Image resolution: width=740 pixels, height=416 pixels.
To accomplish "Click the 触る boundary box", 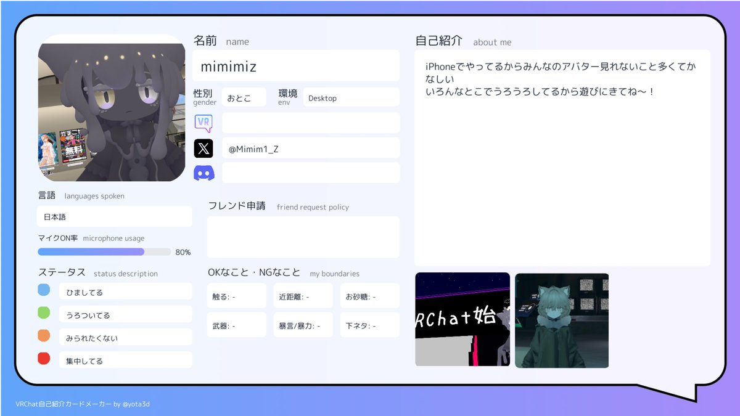I will pos(237,296).
